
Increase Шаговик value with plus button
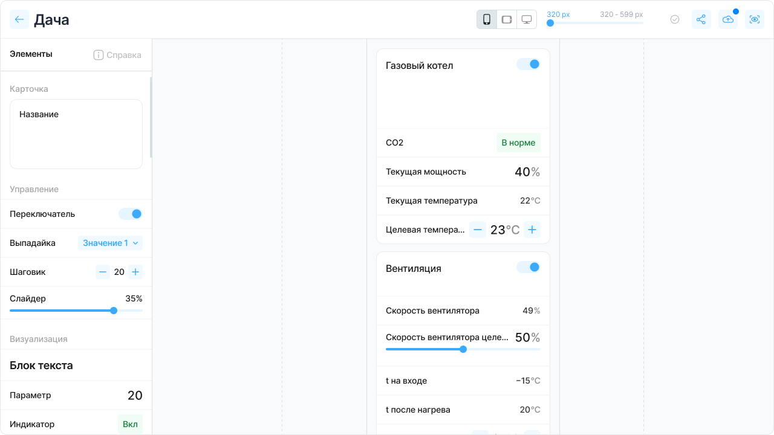[x=135, y=272]
